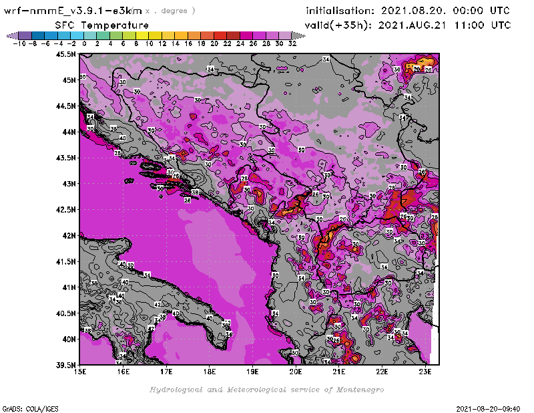Pick the legend swatch between 4 and 6
The height and width of the screenshot is (413, 534).
[x=115, y=35]
